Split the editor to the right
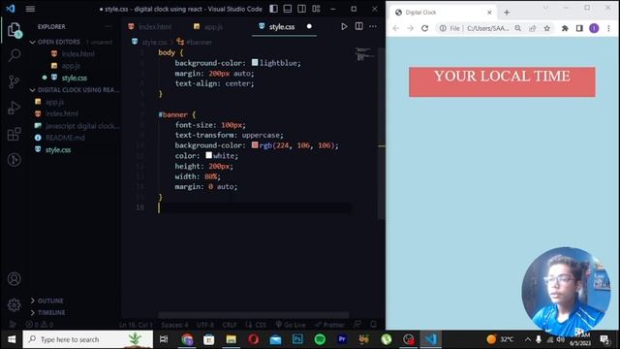 [x=358, y=26]
